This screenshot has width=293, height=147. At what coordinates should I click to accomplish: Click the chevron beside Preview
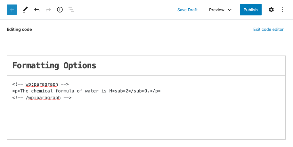230,10
